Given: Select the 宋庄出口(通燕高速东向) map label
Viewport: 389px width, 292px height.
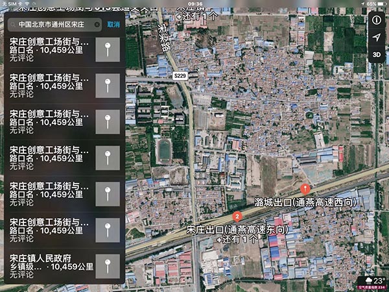Looking at the screenshot, I should [237, 230].
